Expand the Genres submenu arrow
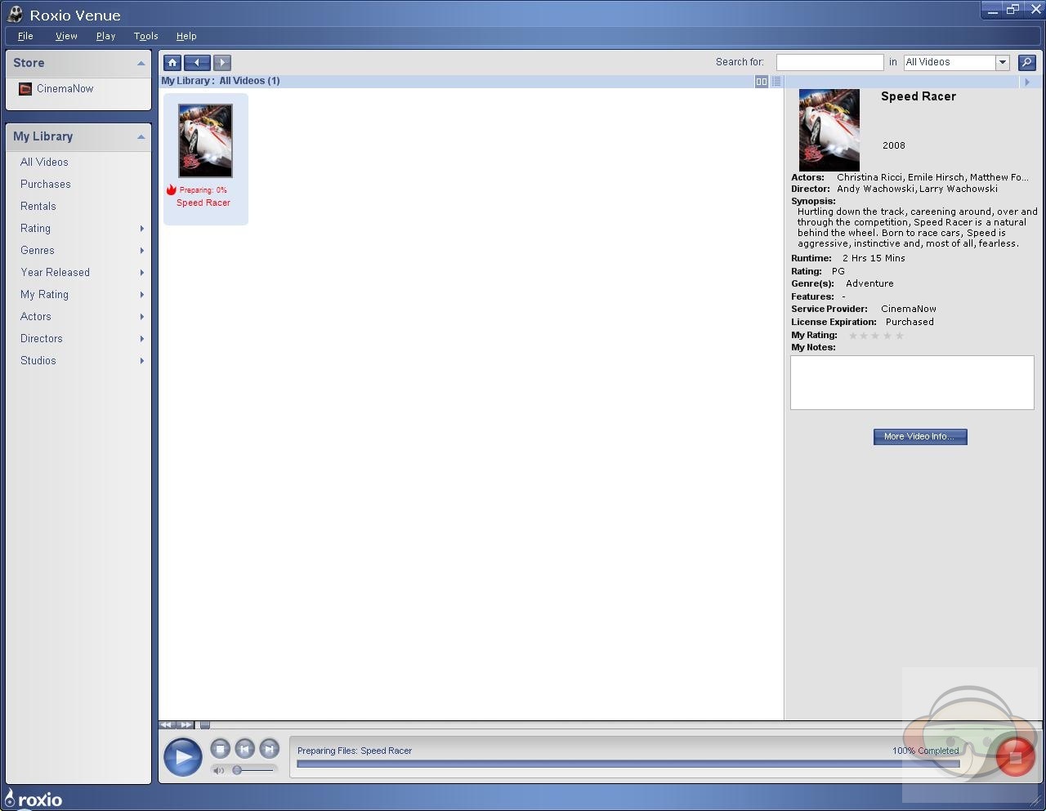Screen dimensions: 1046x811 tap(142, 251)
